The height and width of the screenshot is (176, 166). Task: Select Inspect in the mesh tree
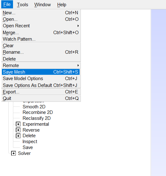pos(30,142)
